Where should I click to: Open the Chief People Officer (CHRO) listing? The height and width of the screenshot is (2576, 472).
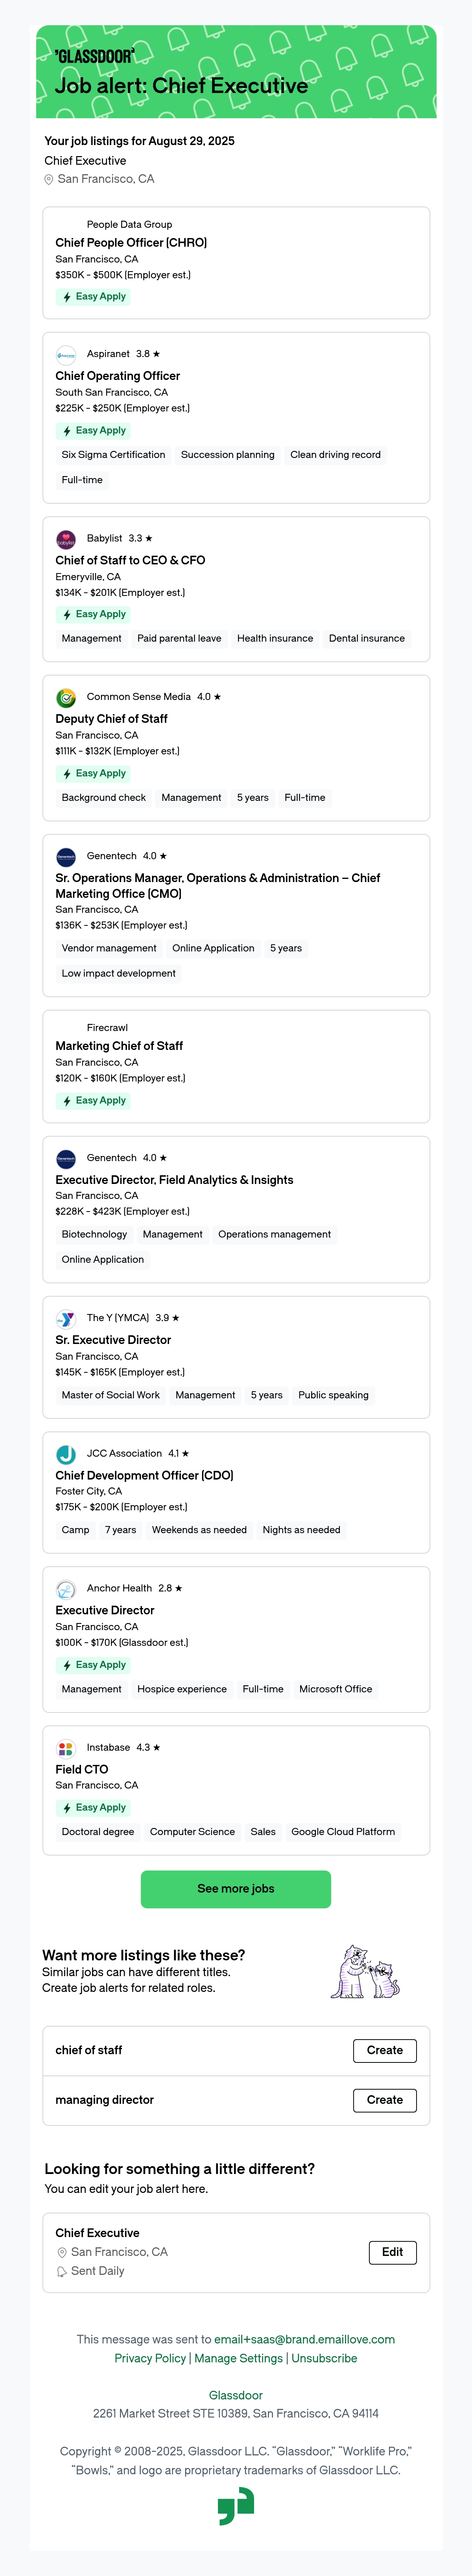point(131,243)
